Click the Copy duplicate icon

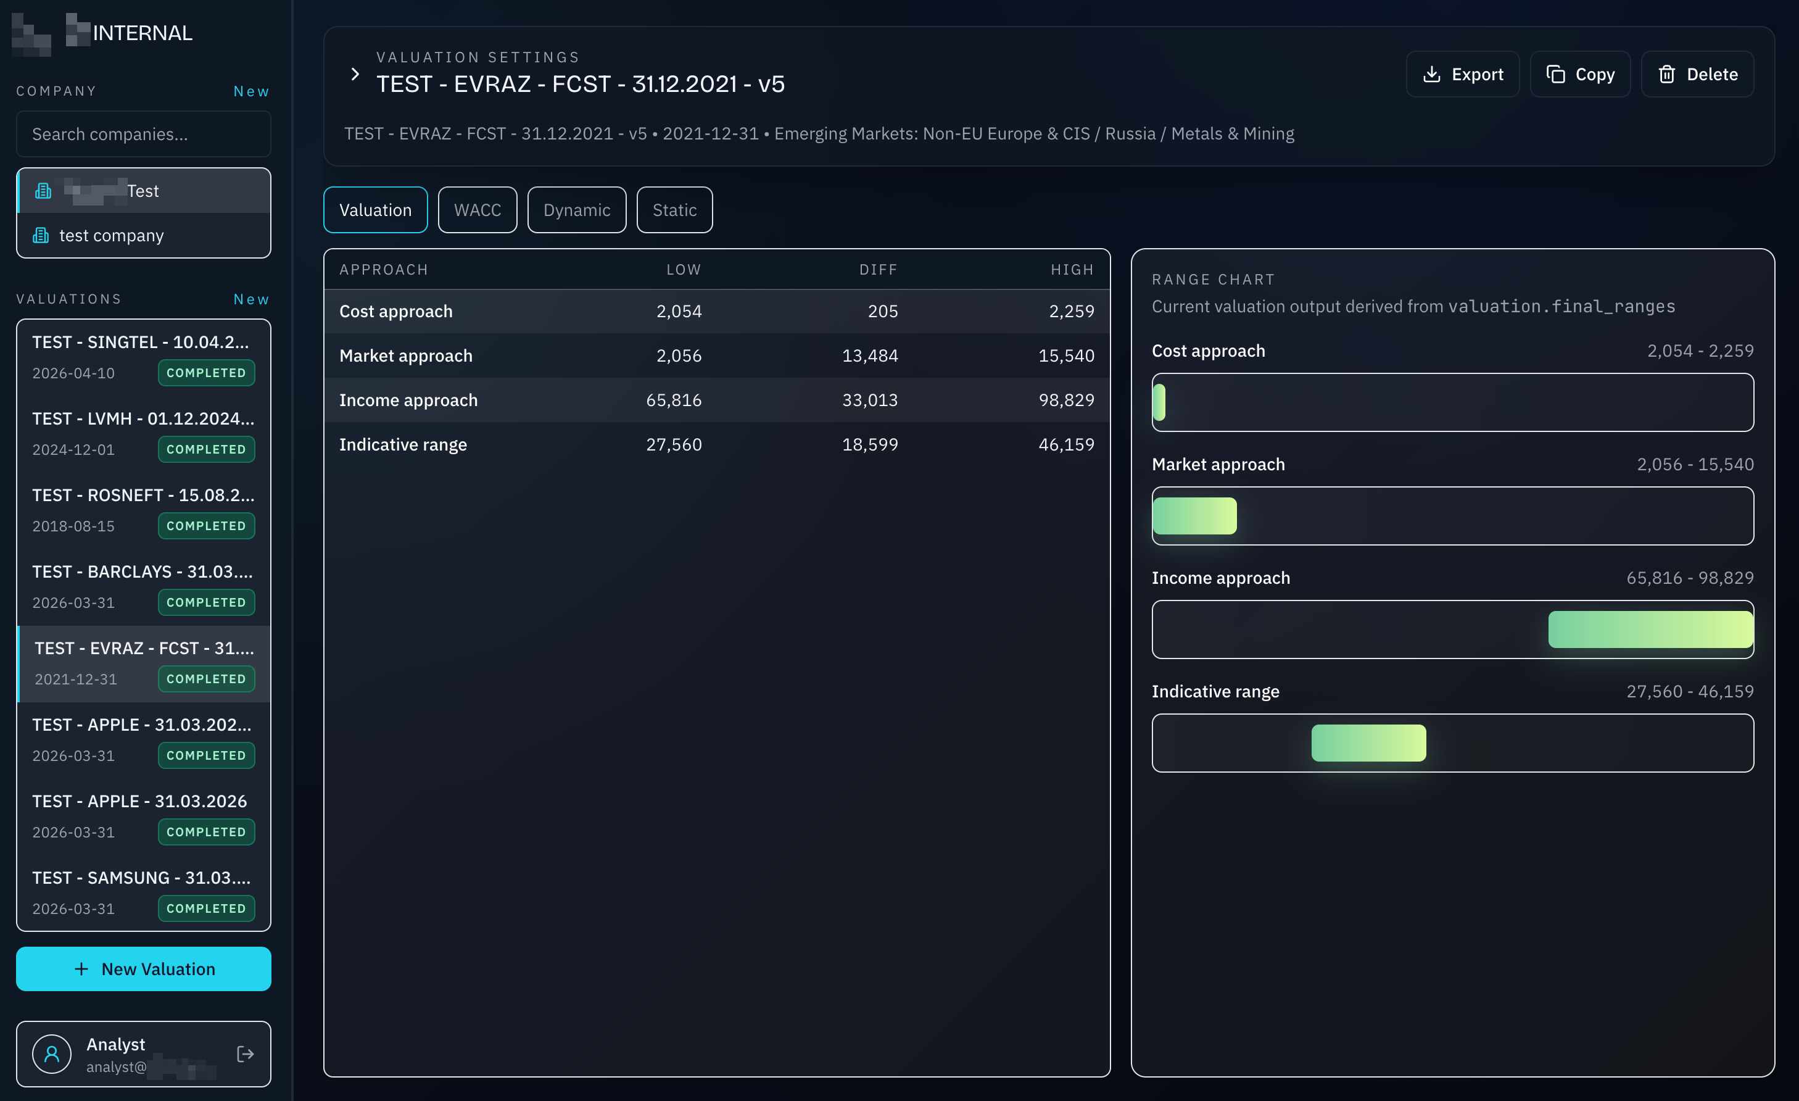point(1555,75)
